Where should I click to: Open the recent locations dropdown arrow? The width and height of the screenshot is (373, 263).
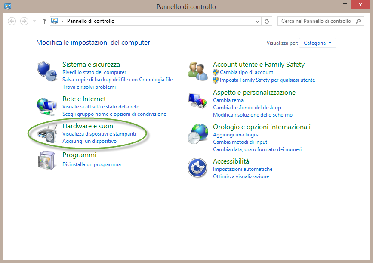click(35, 21)
